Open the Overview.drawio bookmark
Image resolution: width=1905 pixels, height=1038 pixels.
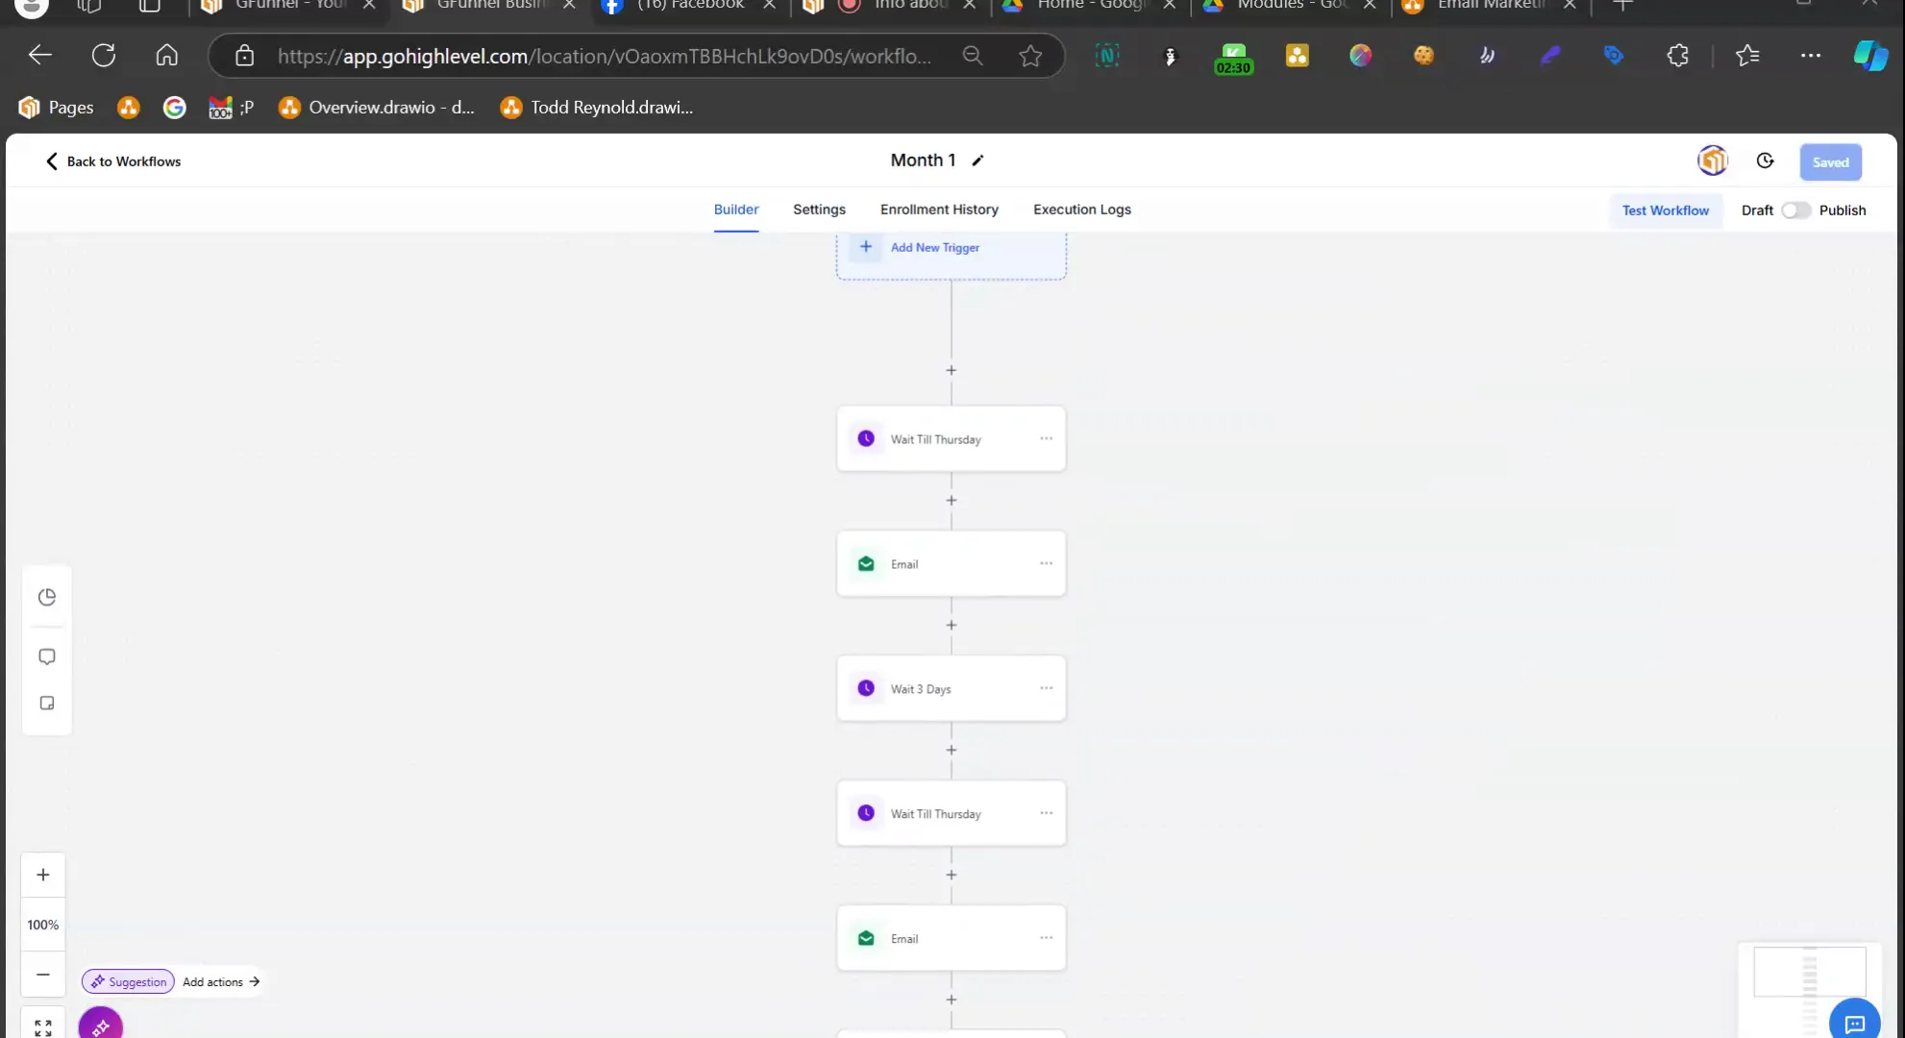pyautogui.click(x=377, y=108)
